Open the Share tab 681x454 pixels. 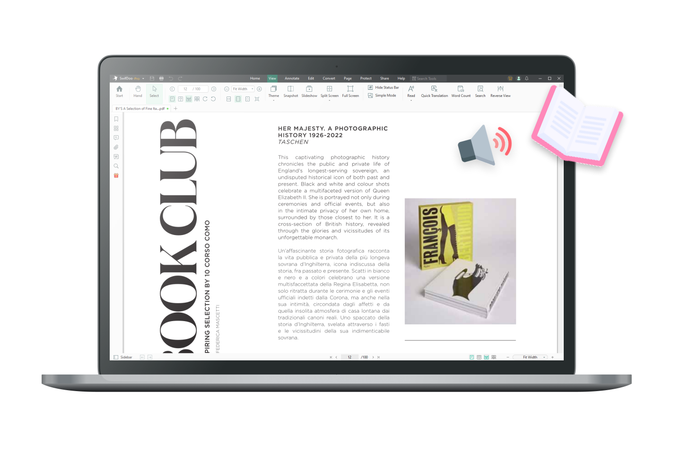point(384,79)
